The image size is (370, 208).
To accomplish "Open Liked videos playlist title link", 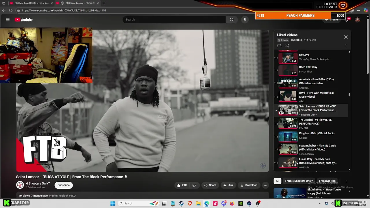I will 287,35.
